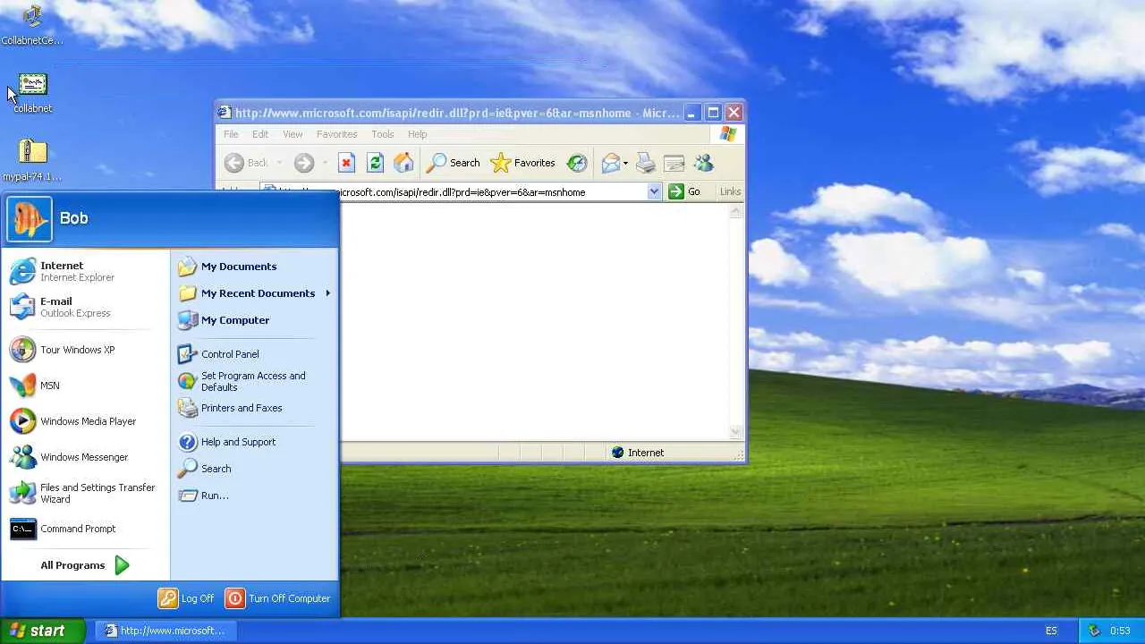Open the History icon in Internet Explorer toolbar
The width and height of the screenshot is (1145, 644).
[x=577, y=163]
